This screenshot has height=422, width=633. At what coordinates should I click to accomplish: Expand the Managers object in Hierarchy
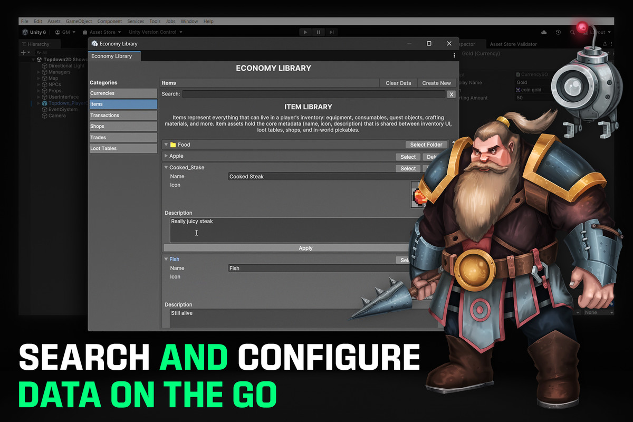click(x=39, y=72)
